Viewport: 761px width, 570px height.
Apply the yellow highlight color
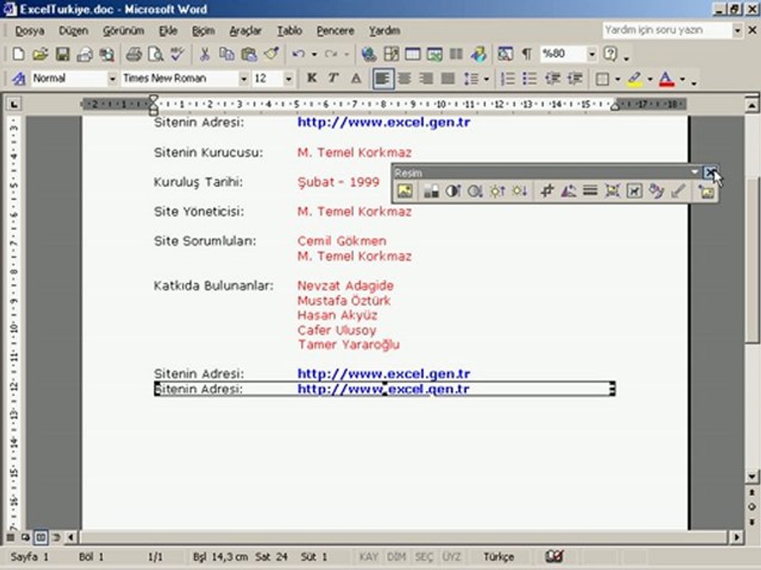pyautogui.click(x=634, y=78)
